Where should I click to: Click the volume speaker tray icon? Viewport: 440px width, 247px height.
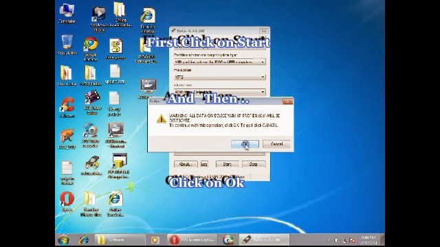[337, 240]
